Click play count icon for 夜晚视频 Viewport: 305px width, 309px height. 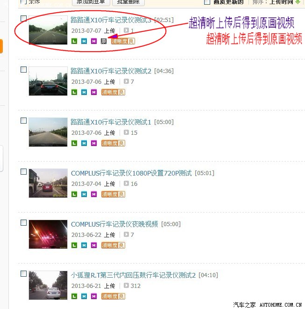[126, 234]
